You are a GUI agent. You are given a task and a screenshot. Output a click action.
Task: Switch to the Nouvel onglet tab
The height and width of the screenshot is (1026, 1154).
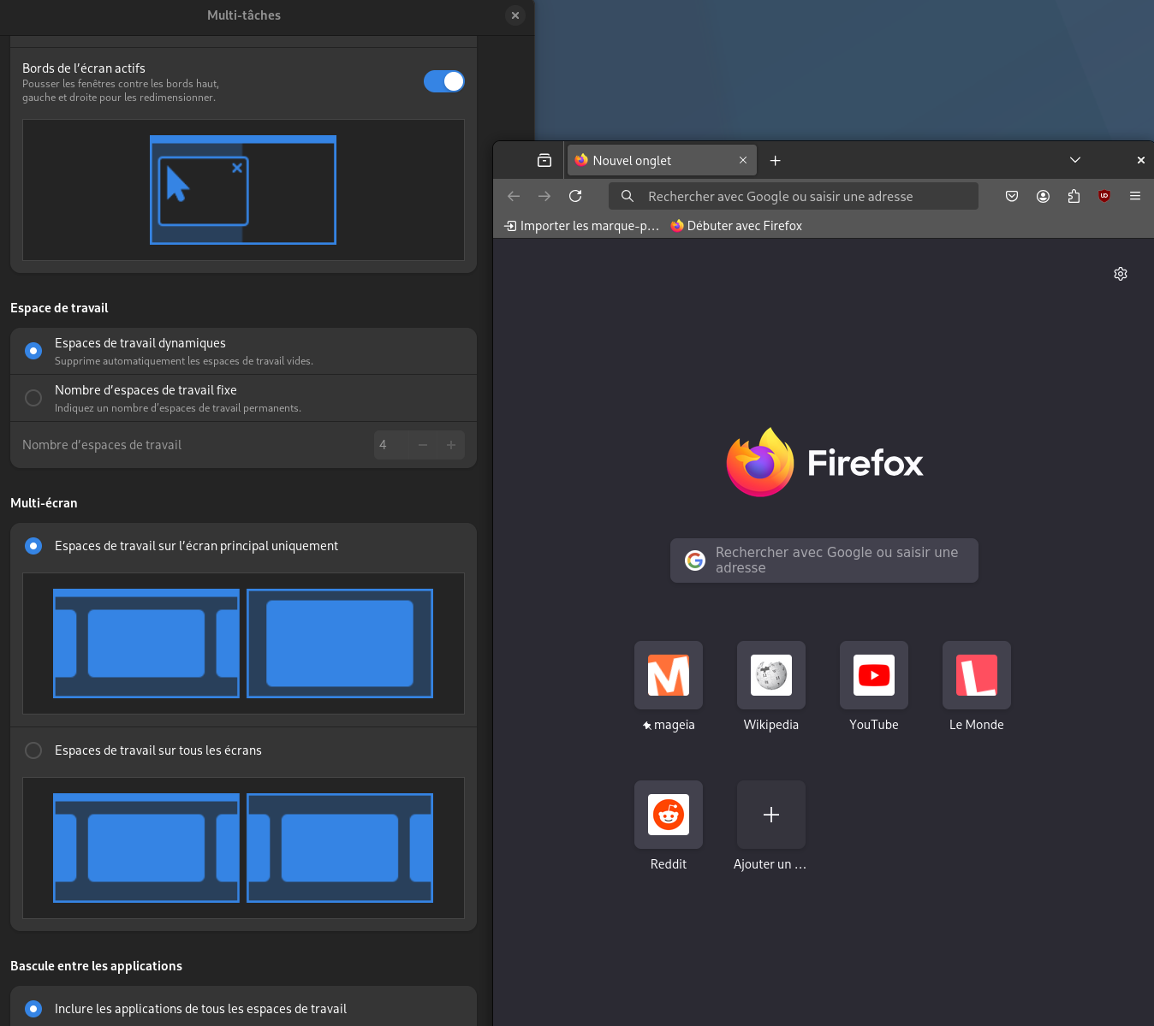[x=651, y=160]
